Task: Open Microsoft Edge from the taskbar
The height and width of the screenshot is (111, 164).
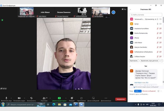Action: click(54, 104)
